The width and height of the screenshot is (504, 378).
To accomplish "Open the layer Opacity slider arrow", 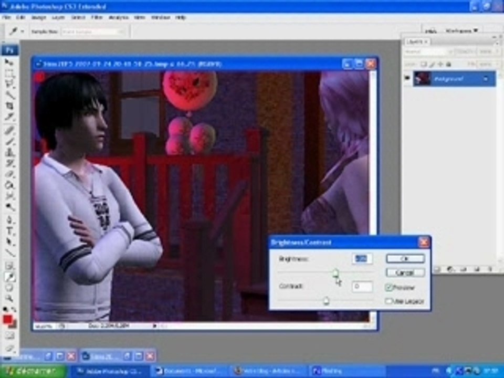I will 498,51.
